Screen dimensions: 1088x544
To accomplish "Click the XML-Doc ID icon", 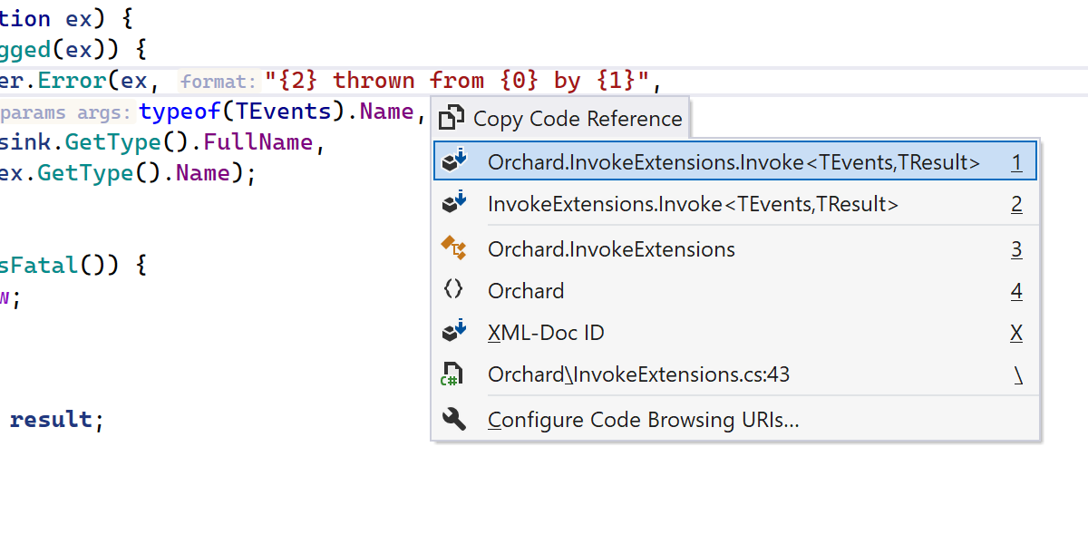I will click(454, 333).
